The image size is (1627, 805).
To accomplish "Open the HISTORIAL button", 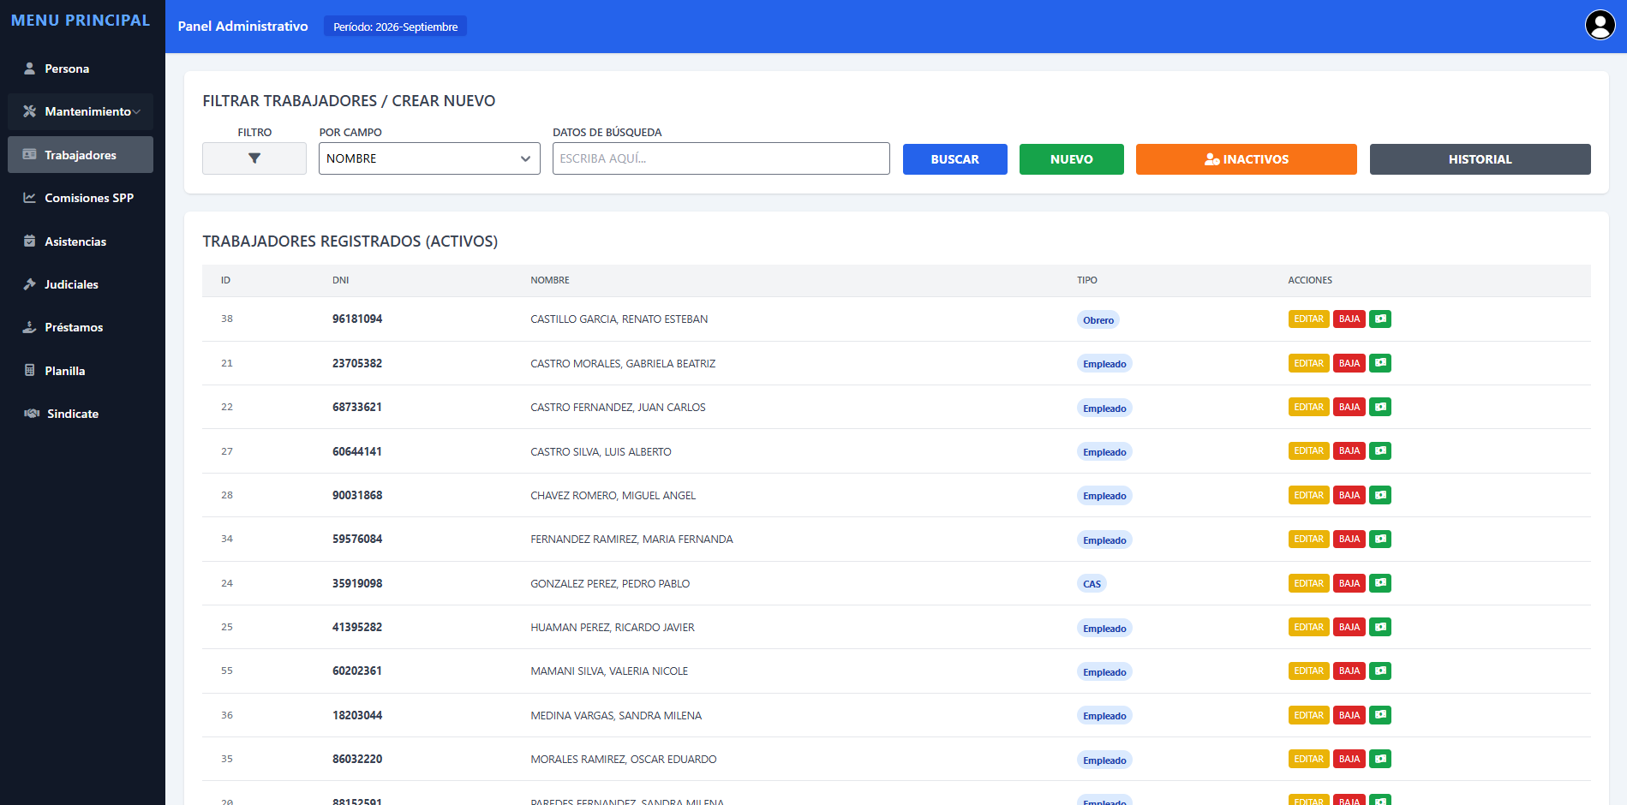I will tap(1480, 159).
